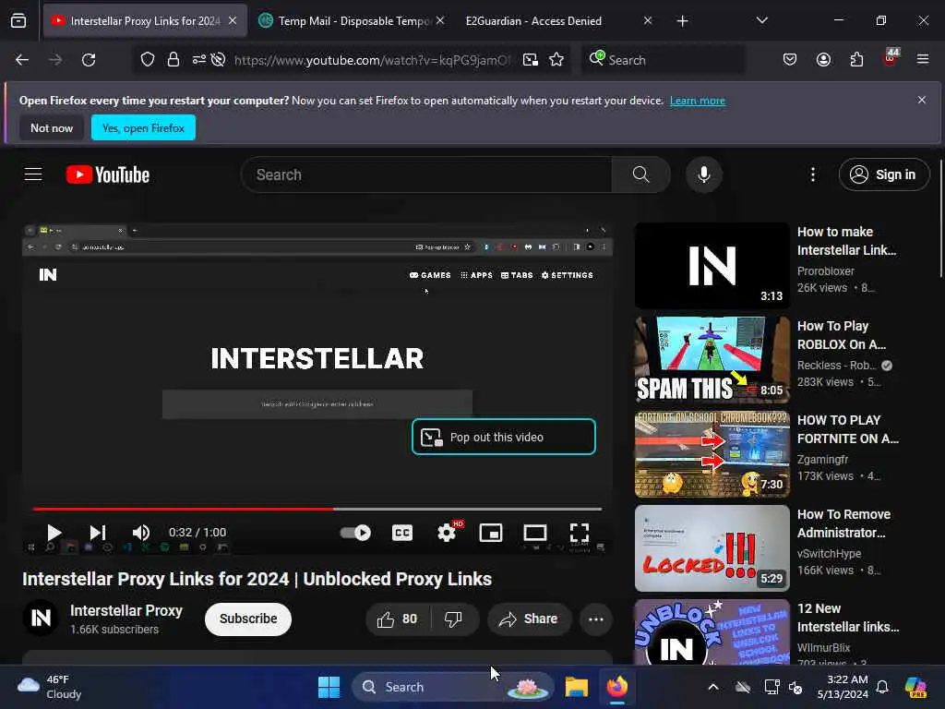
Task: Switch to theater mode
Action: pos(535,533)
